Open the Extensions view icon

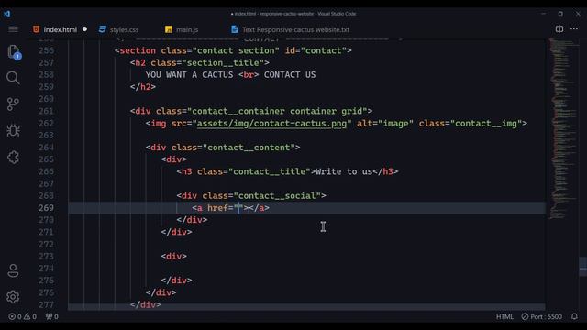[x=13, y=157]
